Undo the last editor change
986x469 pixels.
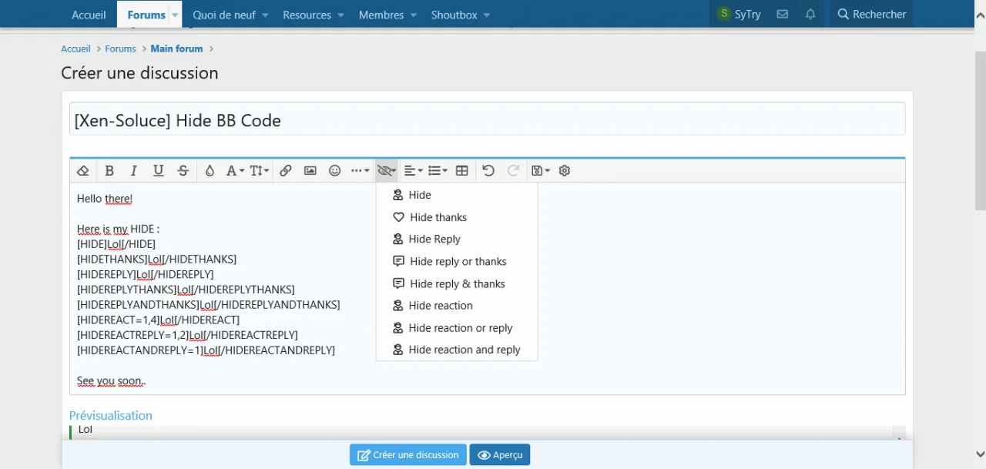[x=488, y=170]
